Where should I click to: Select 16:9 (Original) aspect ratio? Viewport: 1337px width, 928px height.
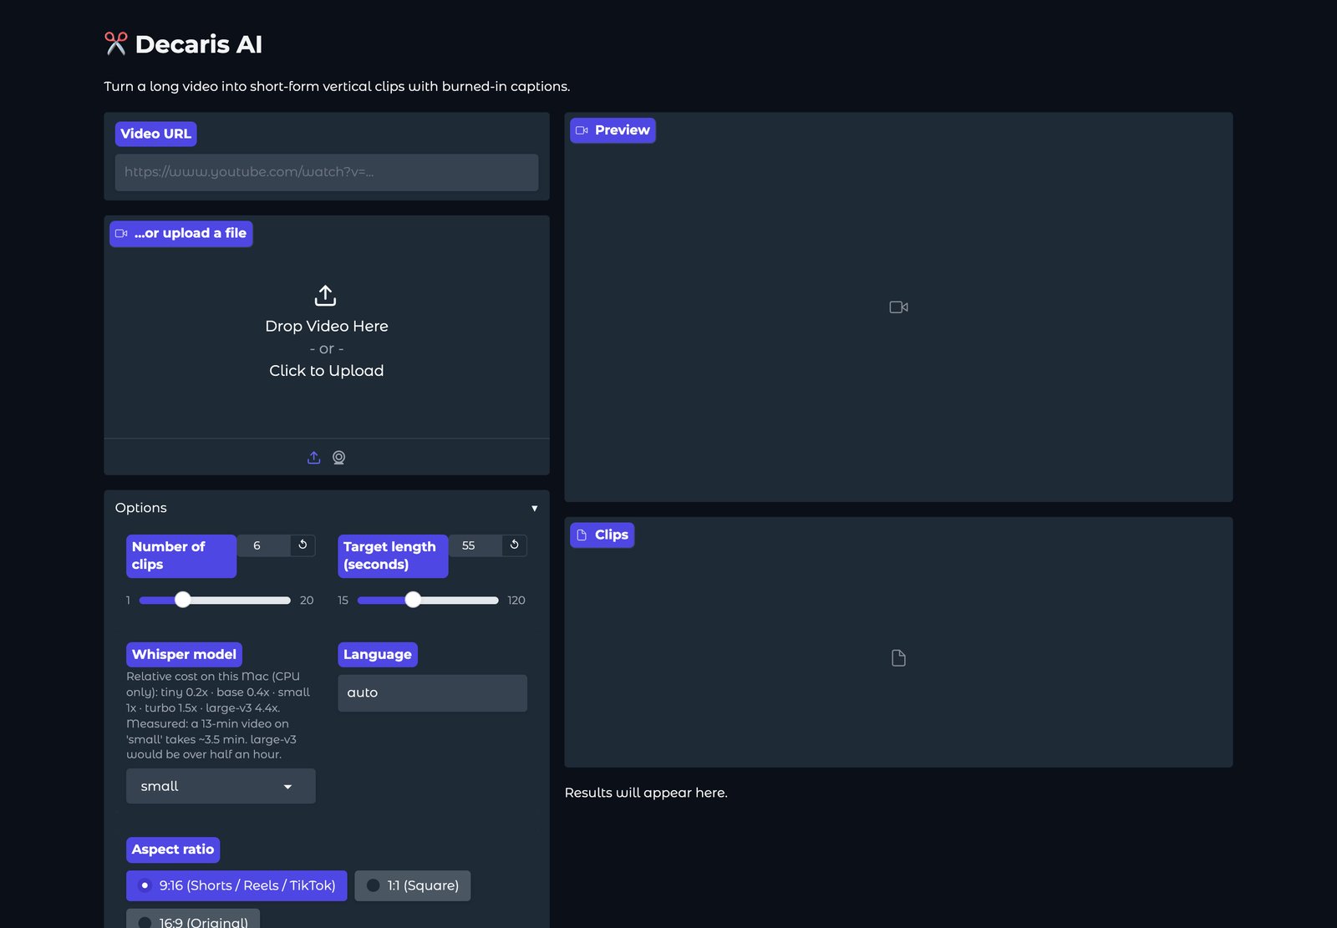pos(193,919)
